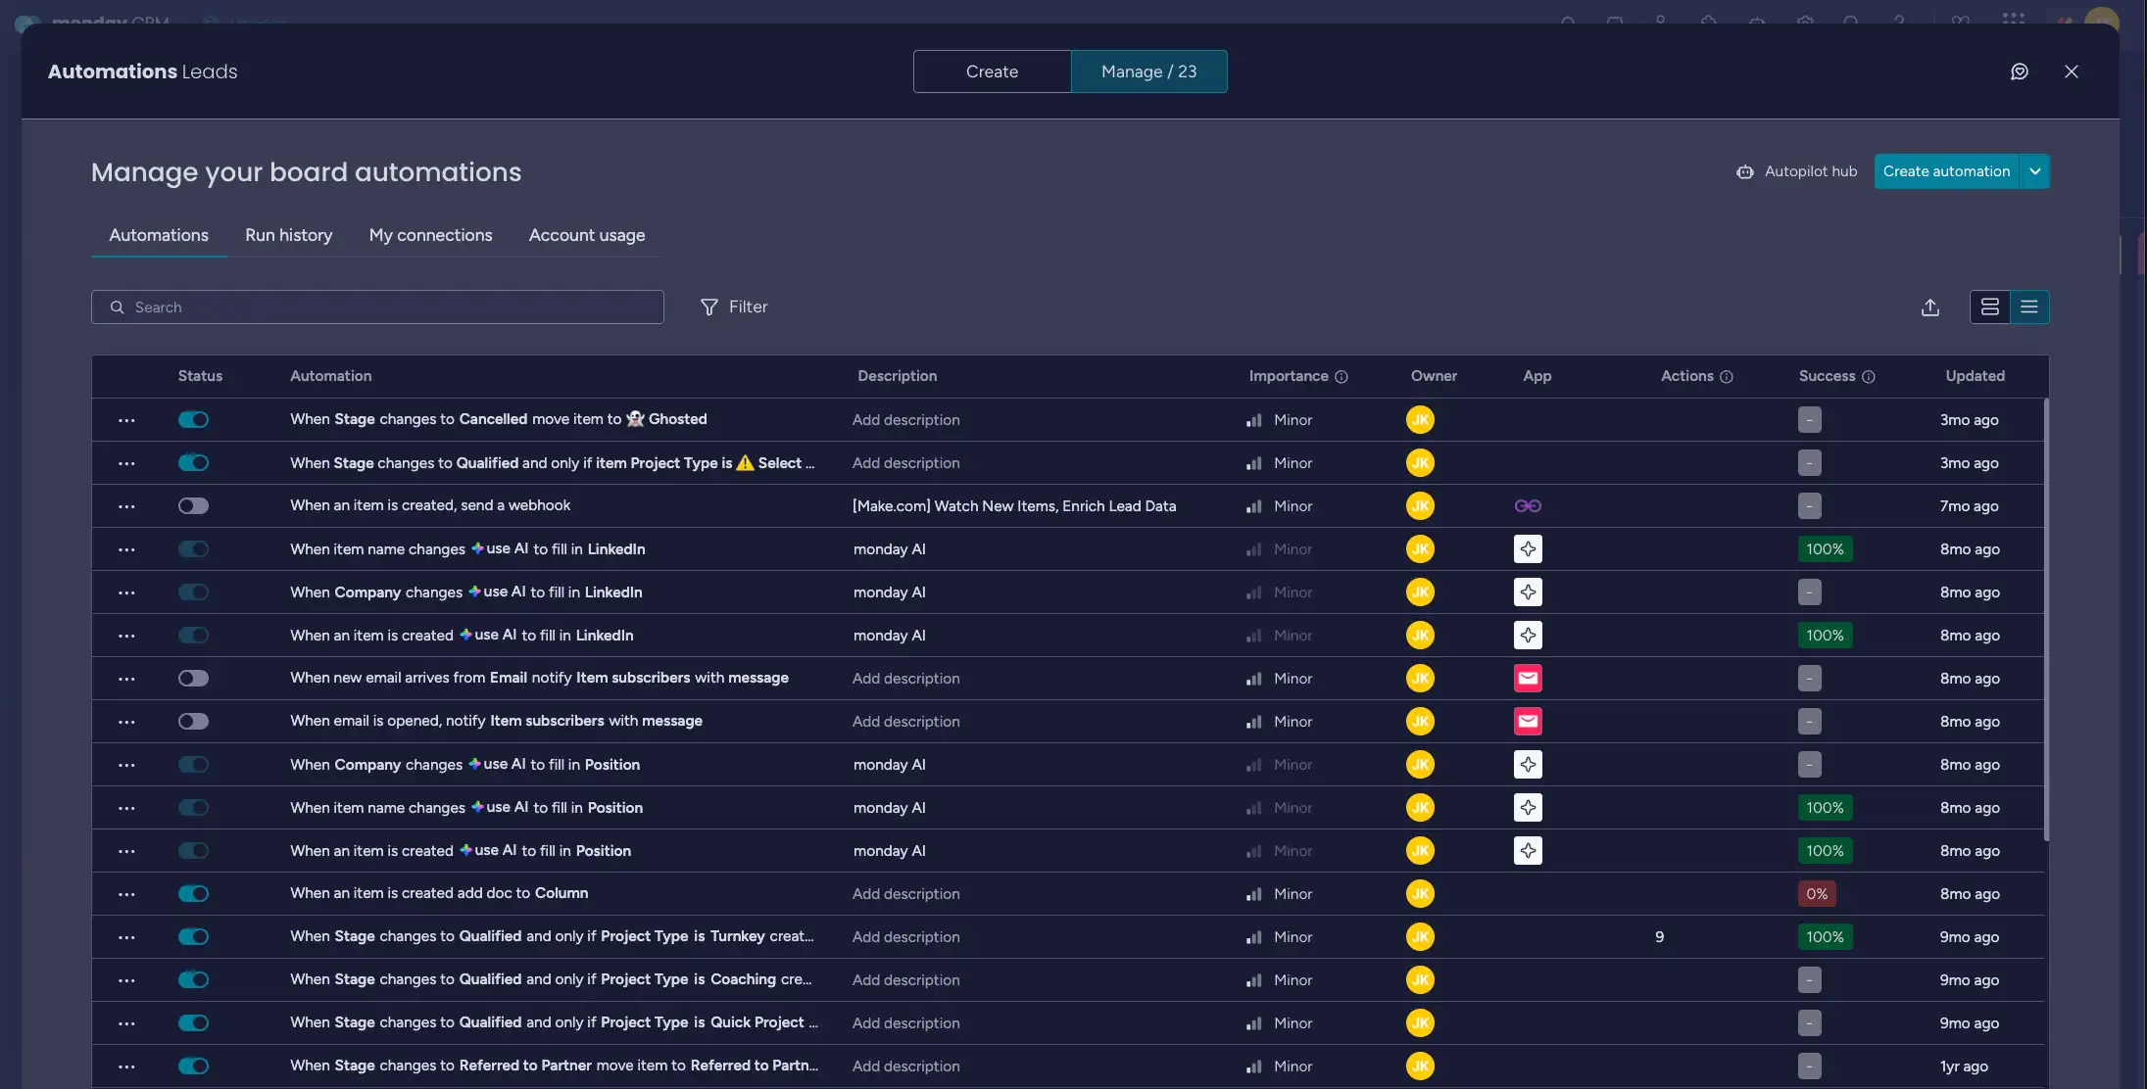Click the actions count '9' in Turnkey row
The image size is (2147, 1089).
[1659, 937]
